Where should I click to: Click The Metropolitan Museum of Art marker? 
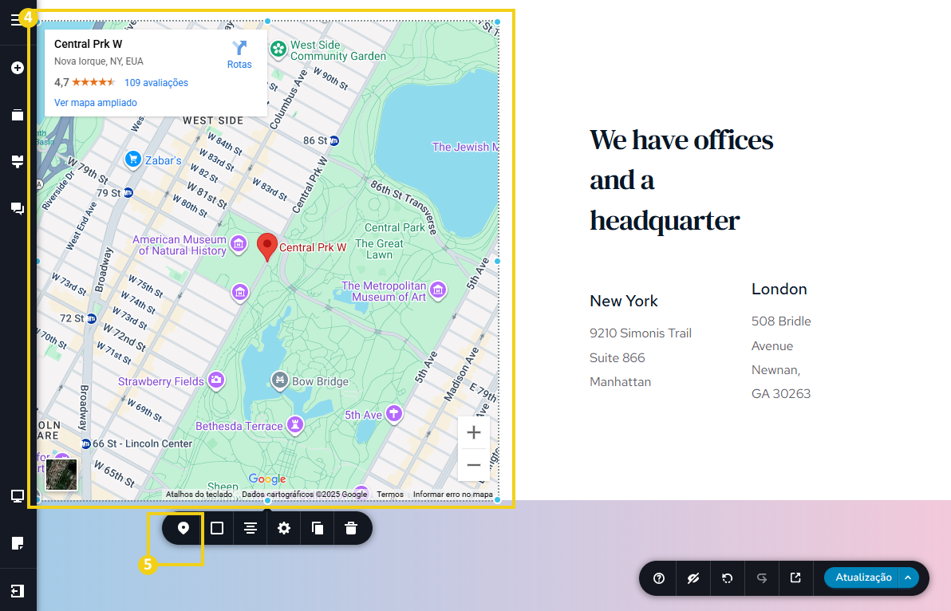pos(438,290)
